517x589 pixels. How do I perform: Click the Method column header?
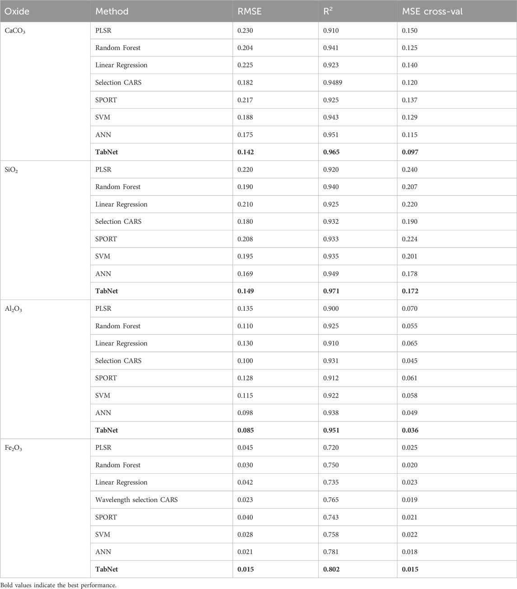point(112,11)
